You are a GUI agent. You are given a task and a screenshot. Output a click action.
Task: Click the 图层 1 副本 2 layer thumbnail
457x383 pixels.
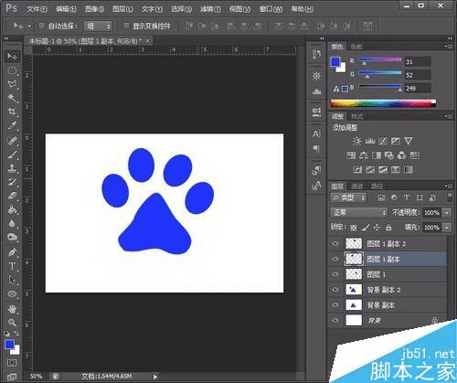pos(354,243)
